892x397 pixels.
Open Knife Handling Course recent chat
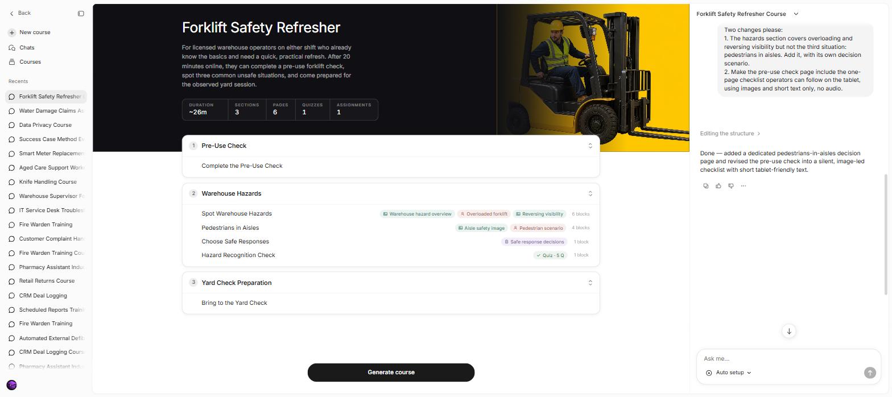click(x=46, y=182)
